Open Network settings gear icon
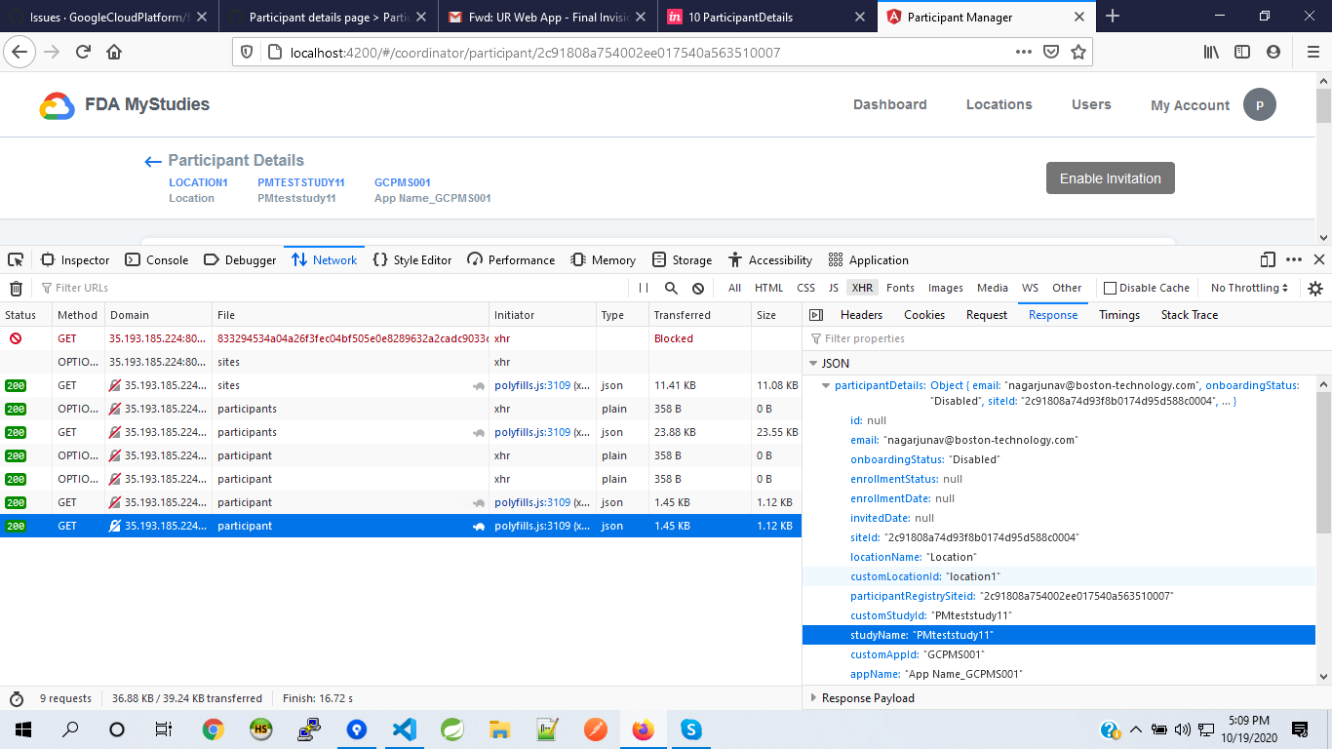This screenshot has height=749, width=1332. point(1315,288)
